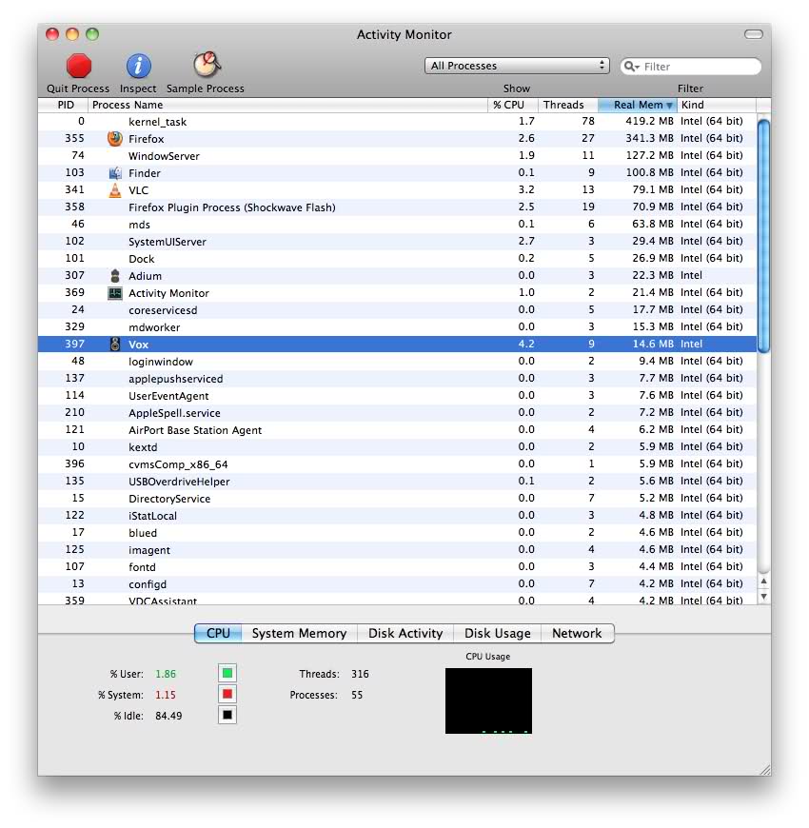Select the kextd process
The height and width of the screenshot is (828, 809).
pos(397,446)
